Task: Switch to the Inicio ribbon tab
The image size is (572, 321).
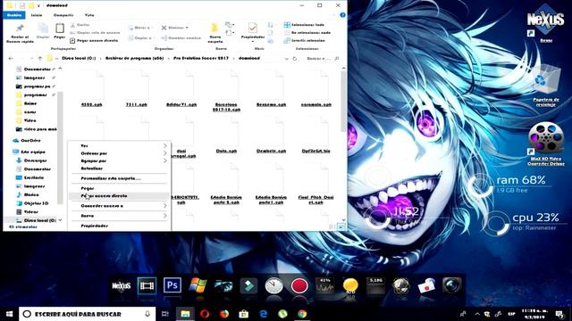Action: pyautogui.click(x=37, y=15)
